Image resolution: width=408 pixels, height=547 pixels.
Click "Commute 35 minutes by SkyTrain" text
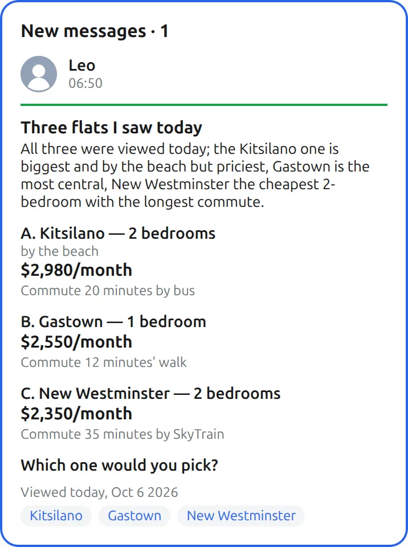point(123,434)
